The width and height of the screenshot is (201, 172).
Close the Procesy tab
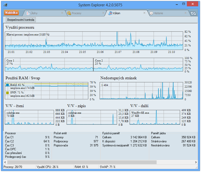[103, 13]
